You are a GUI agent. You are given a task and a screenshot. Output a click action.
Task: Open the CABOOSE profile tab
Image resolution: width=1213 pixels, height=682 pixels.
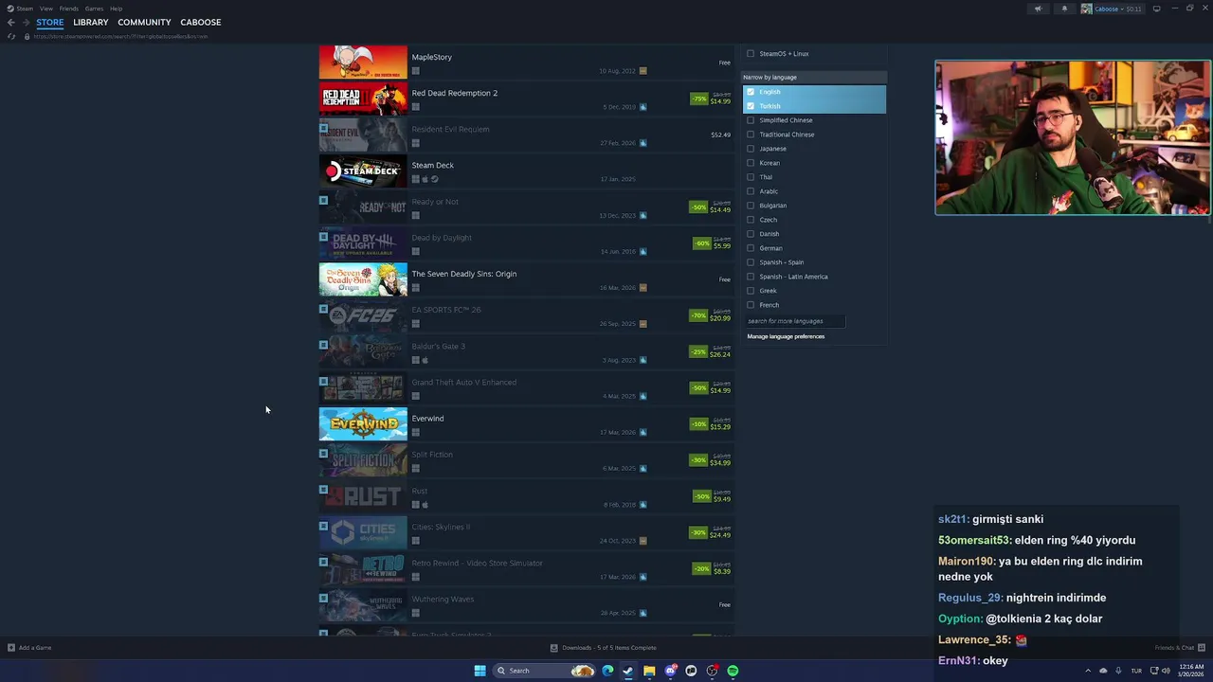[201, 22]
